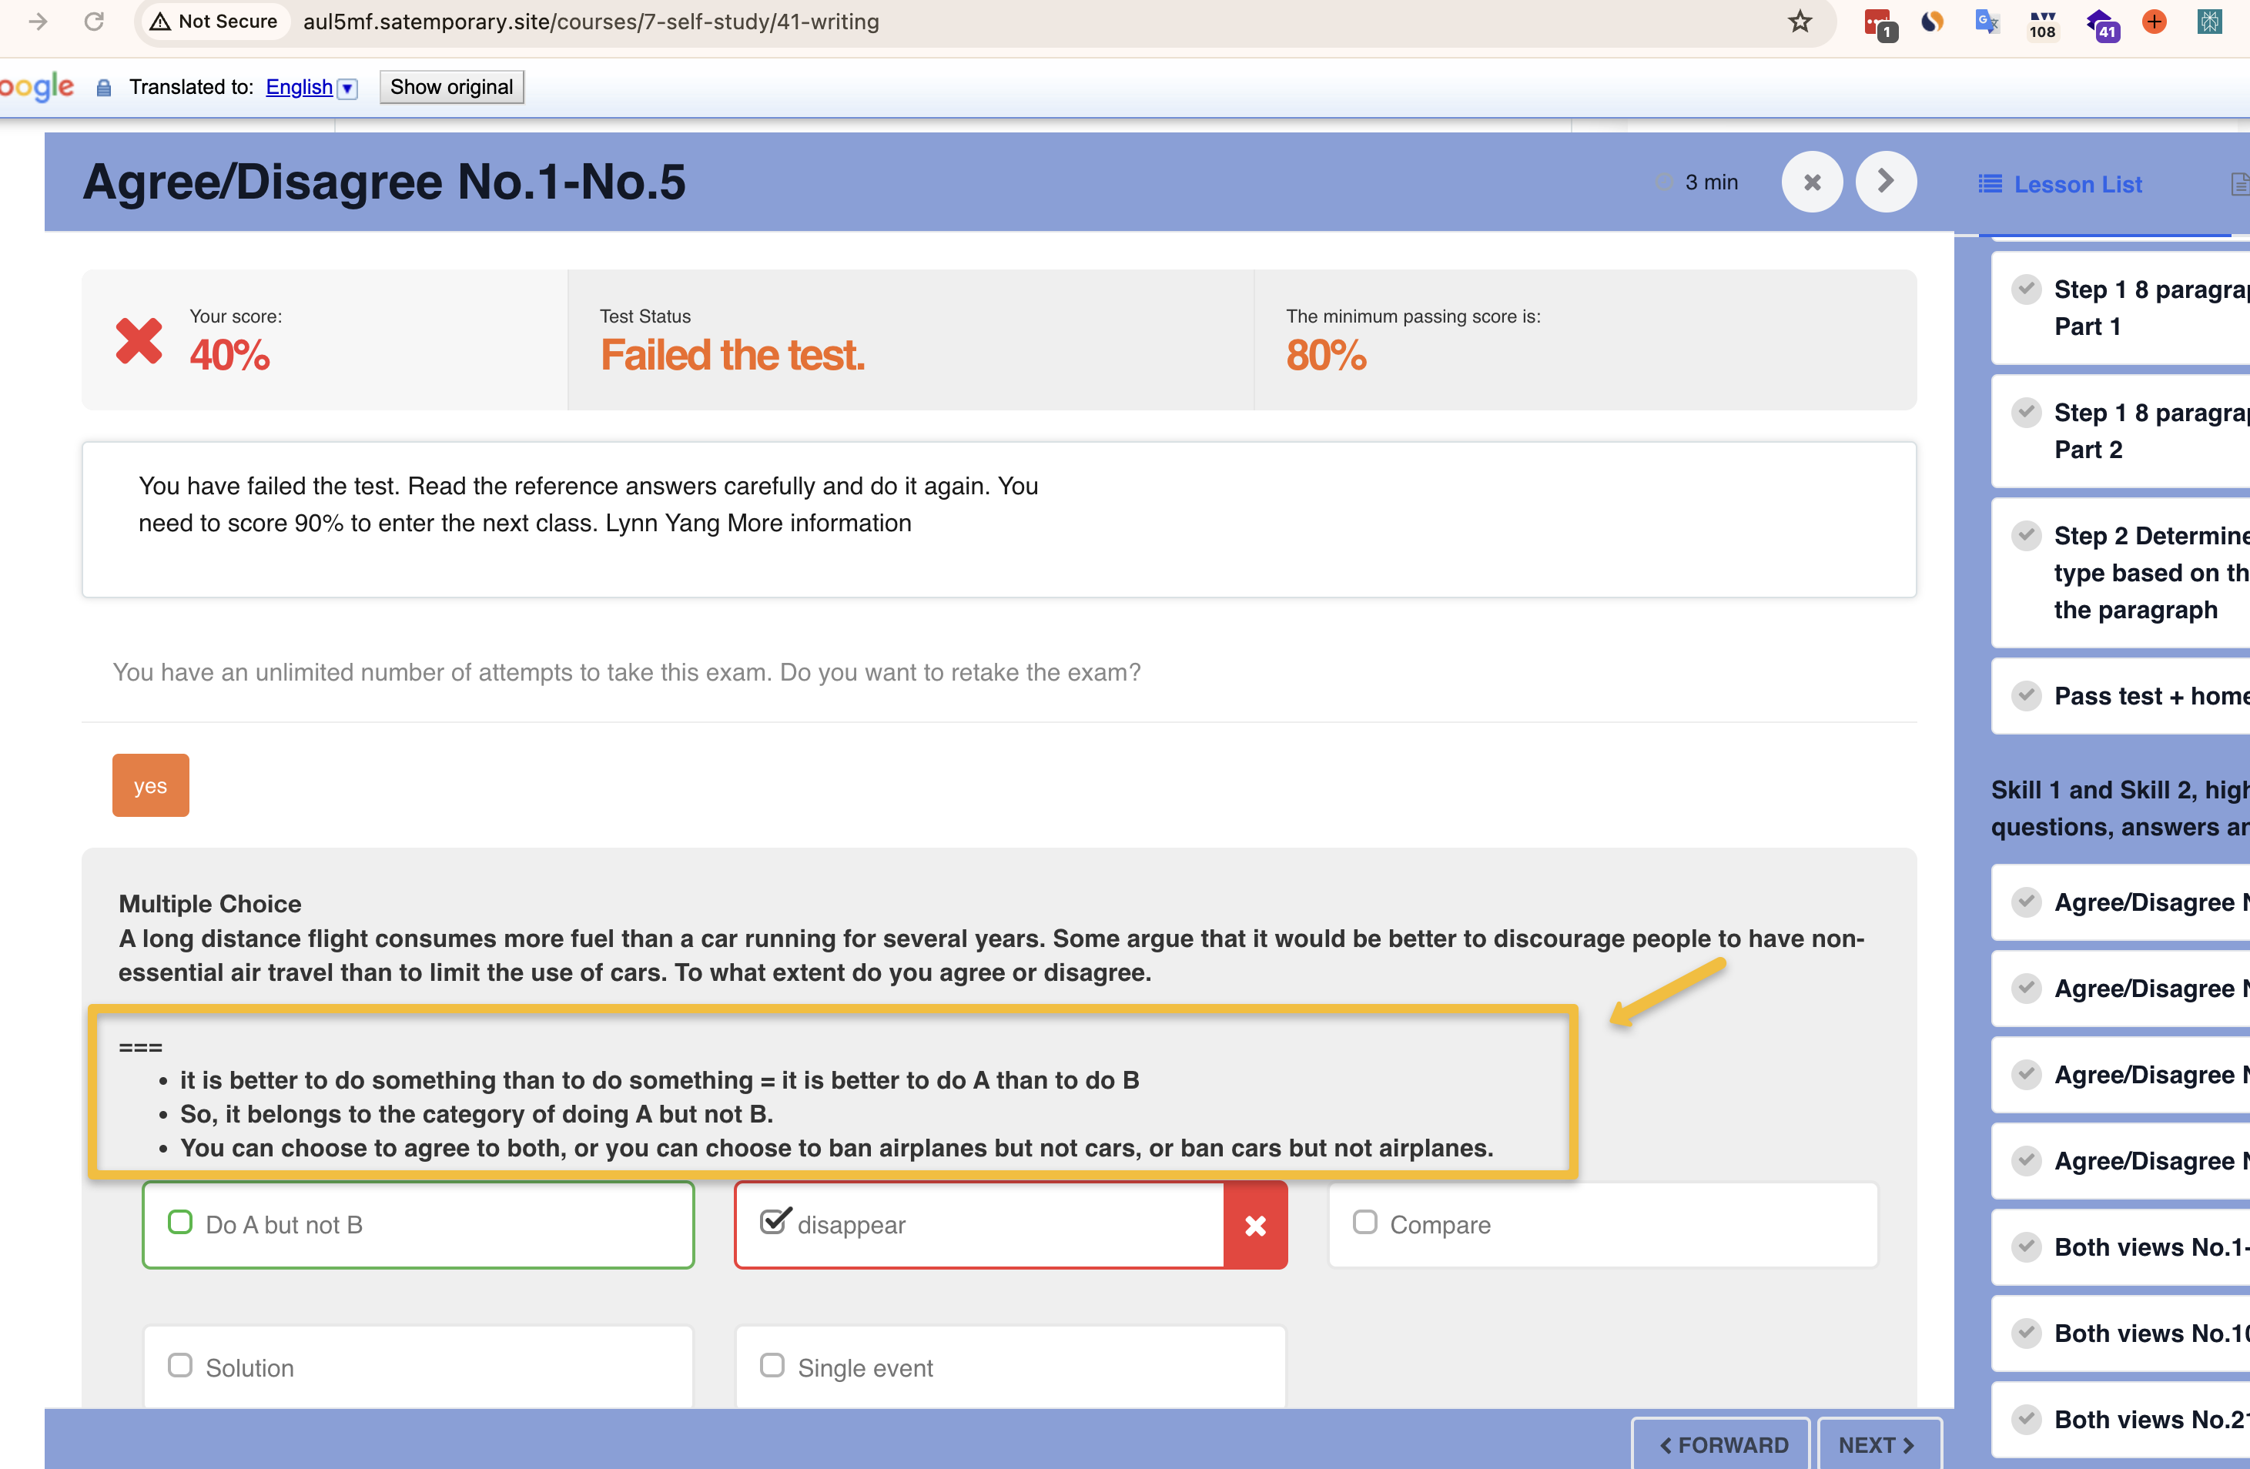Screen dimensions: 2250x1469
Task: Click the browser address bar URL
Action: pos(591,21)
